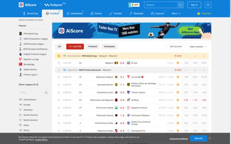Viewport: 231px width, 144px height.
Task: Open English Premier League in sidebar
Action: 35,54
